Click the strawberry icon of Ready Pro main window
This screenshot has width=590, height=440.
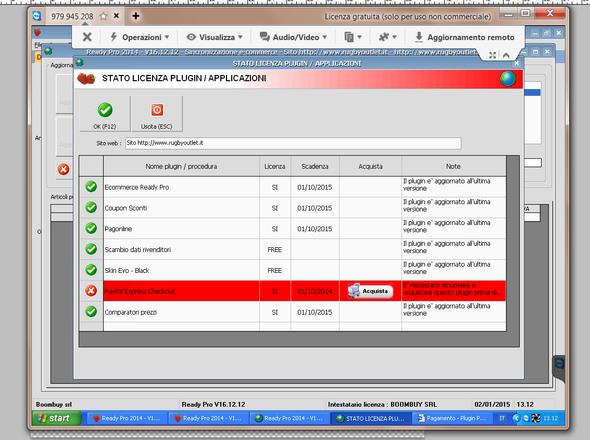pyautogui.click(x=37, y=32)
